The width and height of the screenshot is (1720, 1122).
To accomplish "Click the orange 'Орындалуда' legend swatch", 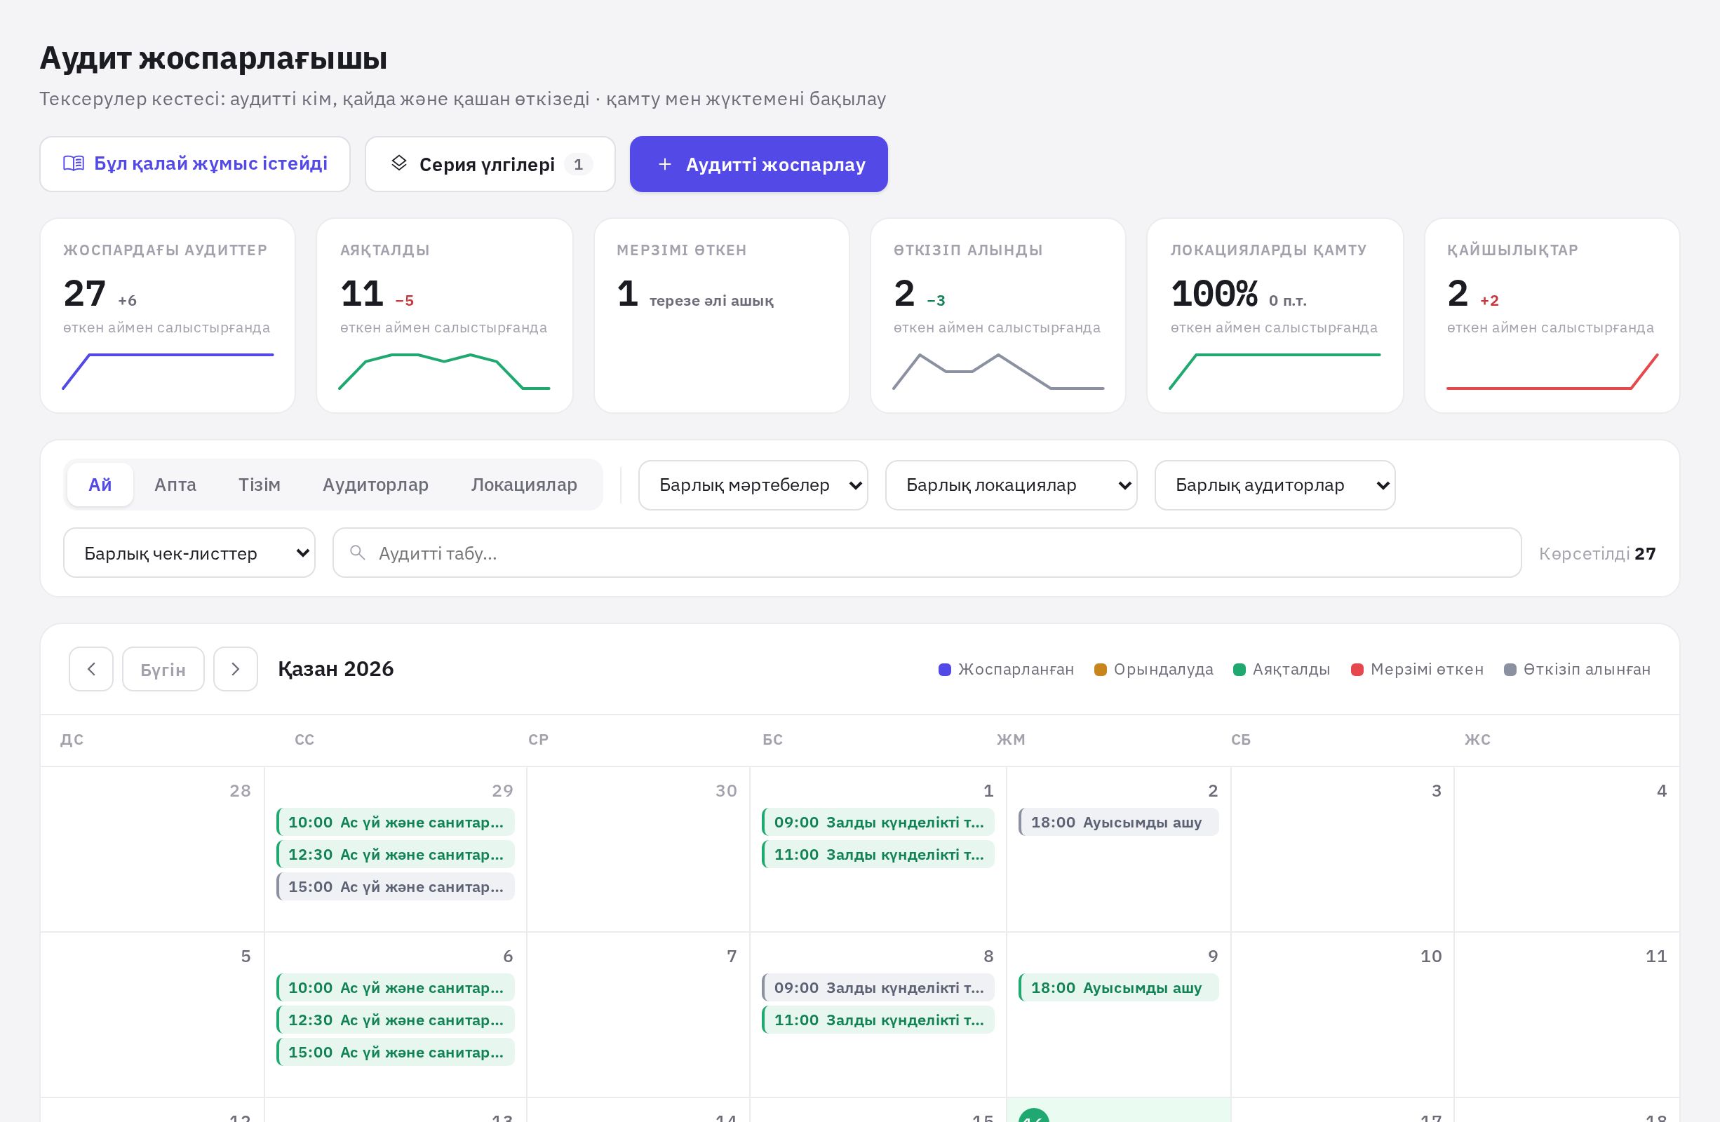I will [x=1101, y=669].
